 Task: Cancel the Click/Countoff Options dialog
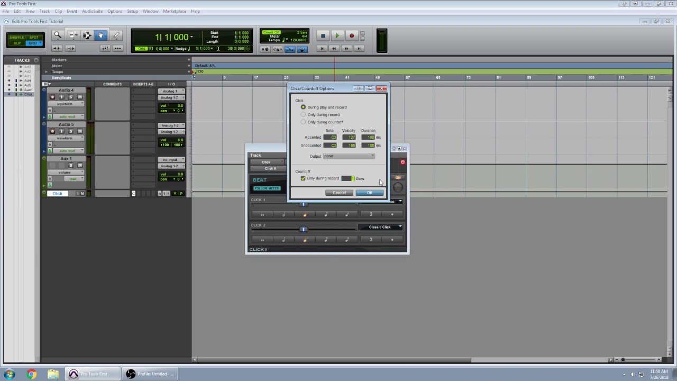(339, 193)
